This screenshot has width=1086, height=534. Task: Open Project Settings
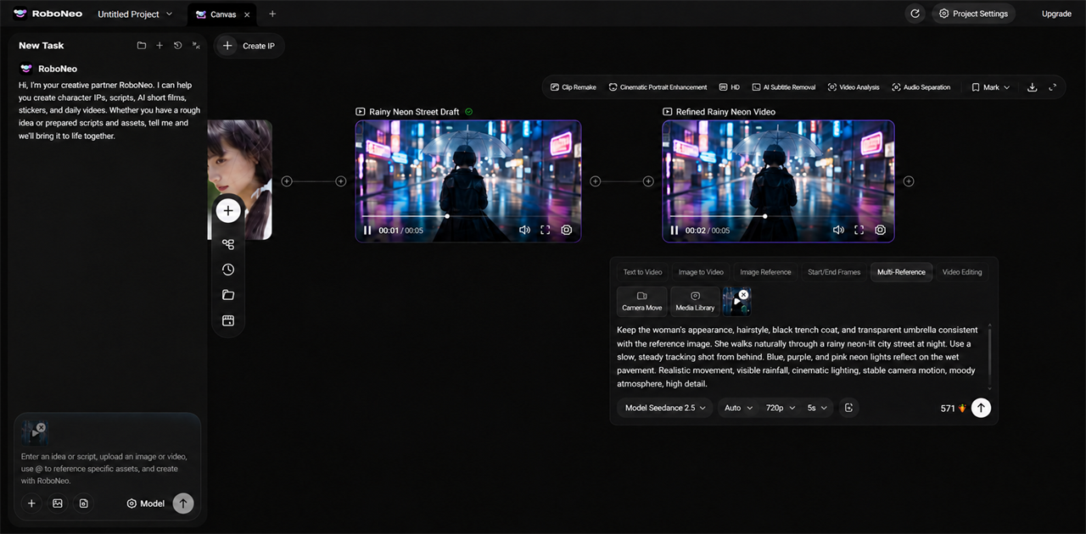pyautogui.click(x=973, y=14)
